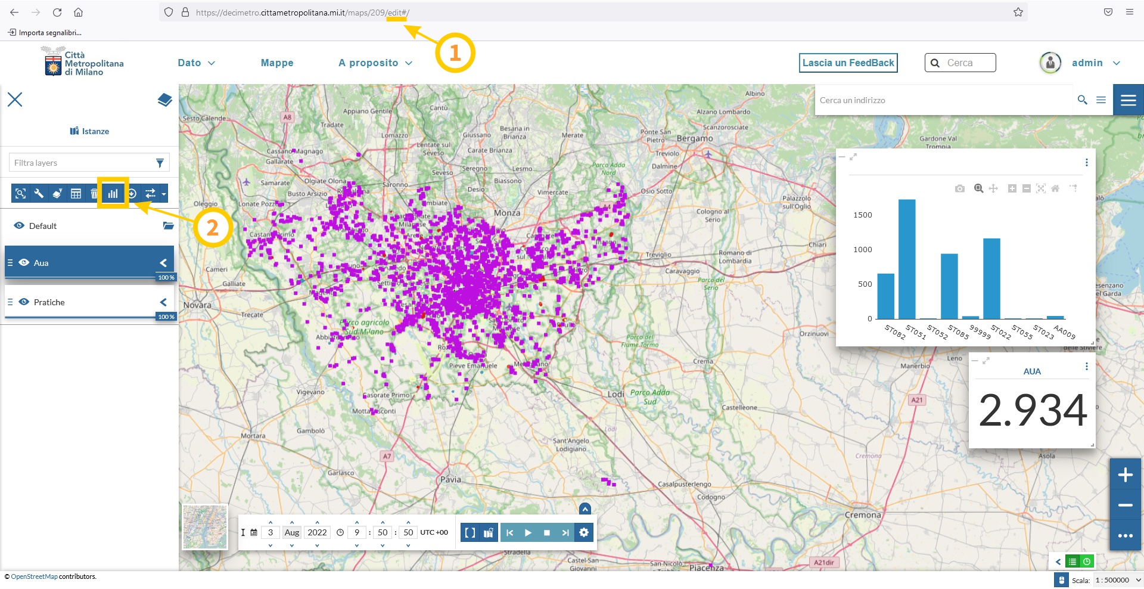
Task: Reset chart axes with home icon
Action: (1055, 188)
